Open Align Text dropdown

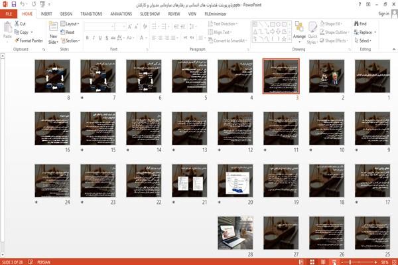[x=220, y=33]
